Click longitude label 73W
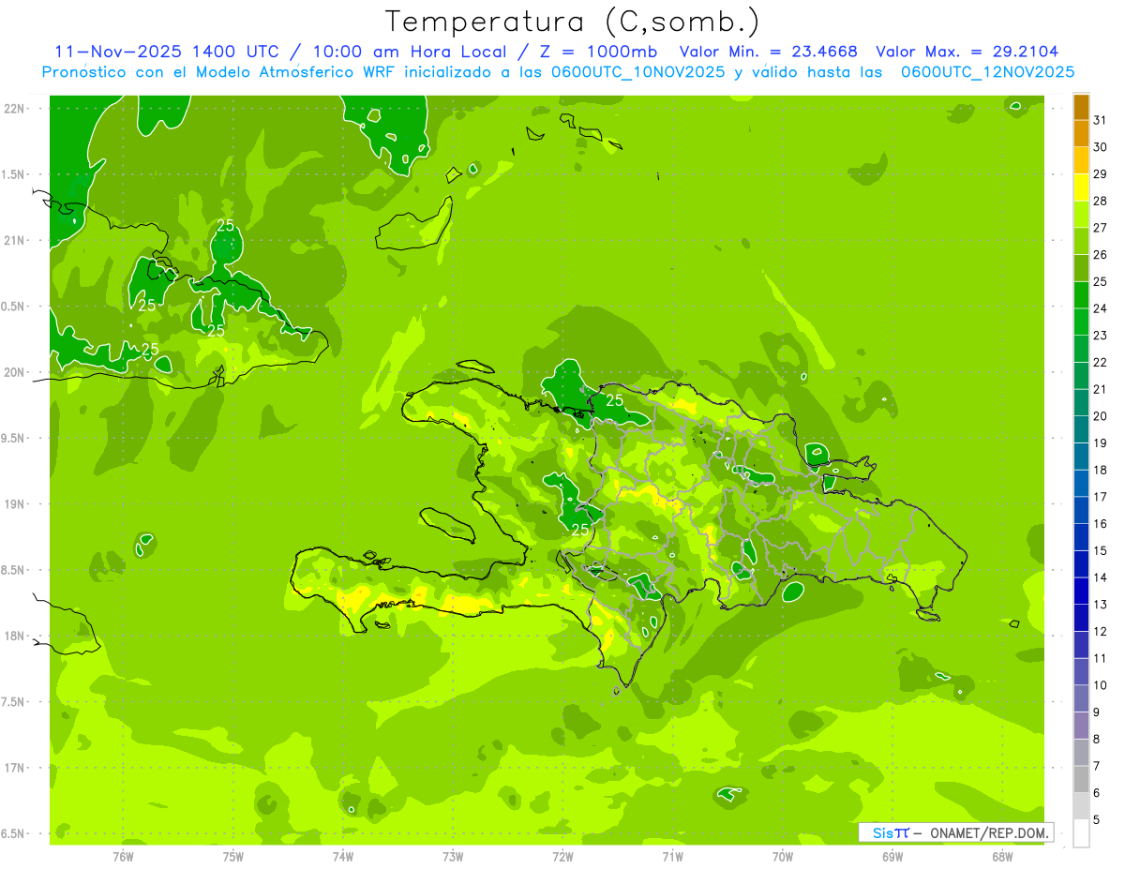Screen dimensions: 1125x869 pyautogui.click(x=453, y=857)
